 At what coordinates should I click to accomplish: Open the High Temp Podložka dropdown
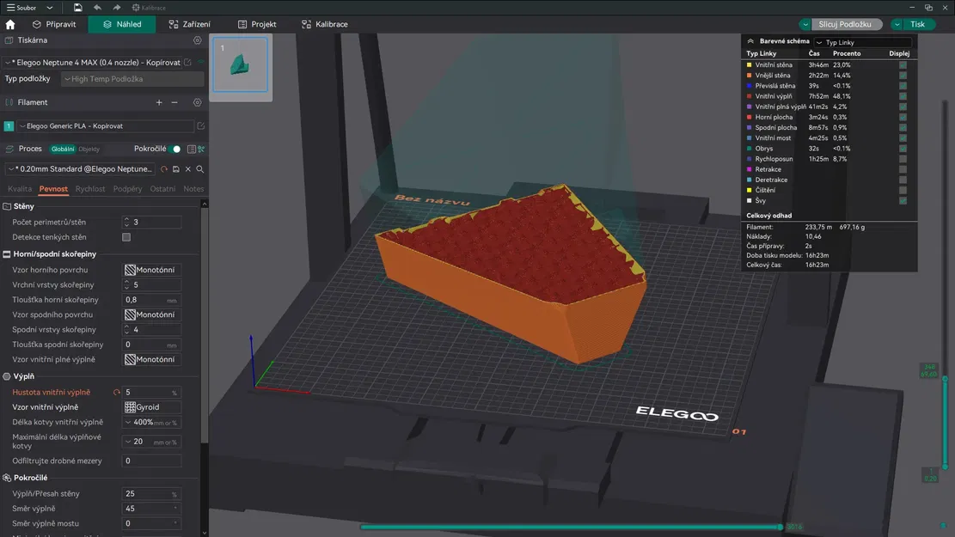133,78
